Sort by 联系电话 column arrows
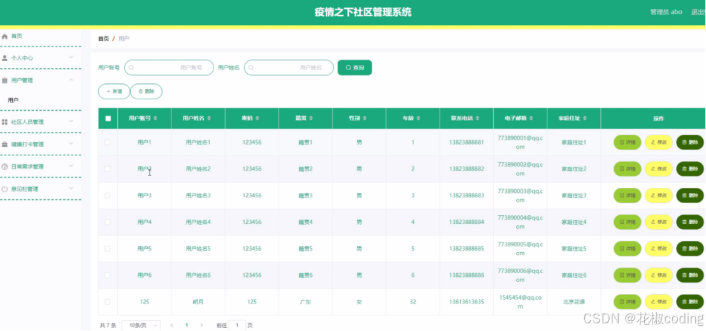Viewport: 706px width, 331px height. [477, 118]
